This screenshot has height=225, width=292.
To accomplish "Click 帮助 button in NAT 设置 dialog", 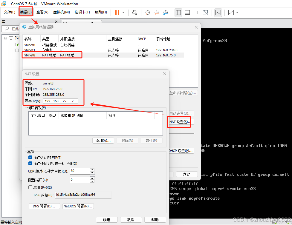I will (x=155, y=220).
